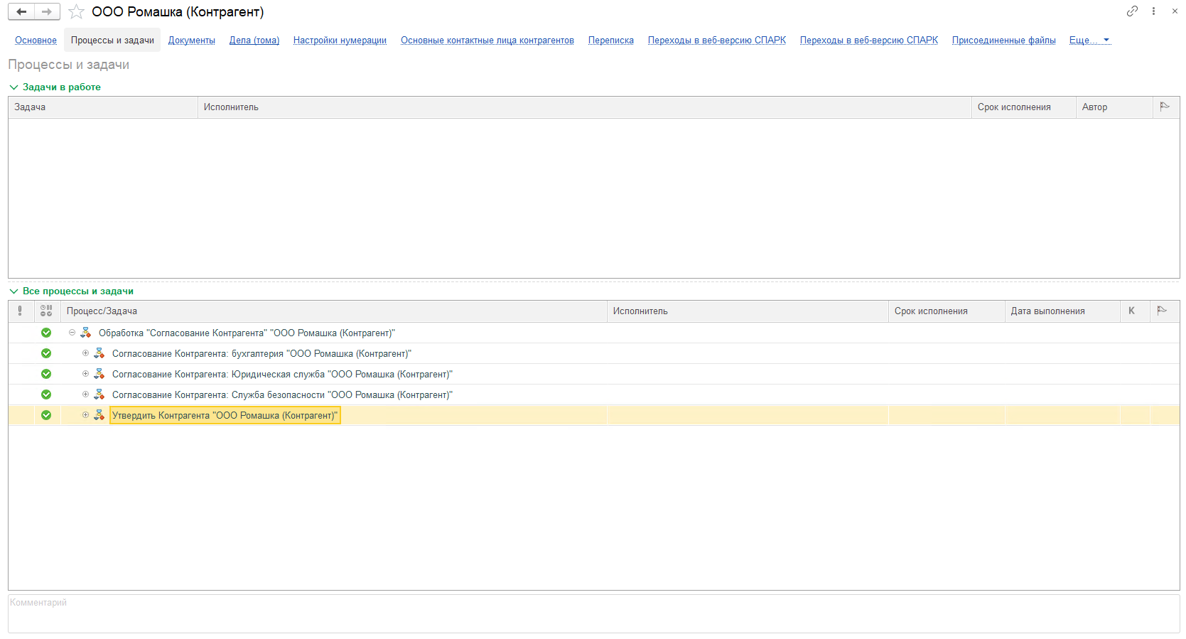Open the Еще dropdown menu
The width and height of the screenshot is (1186, 639).
click(1089, 41)
